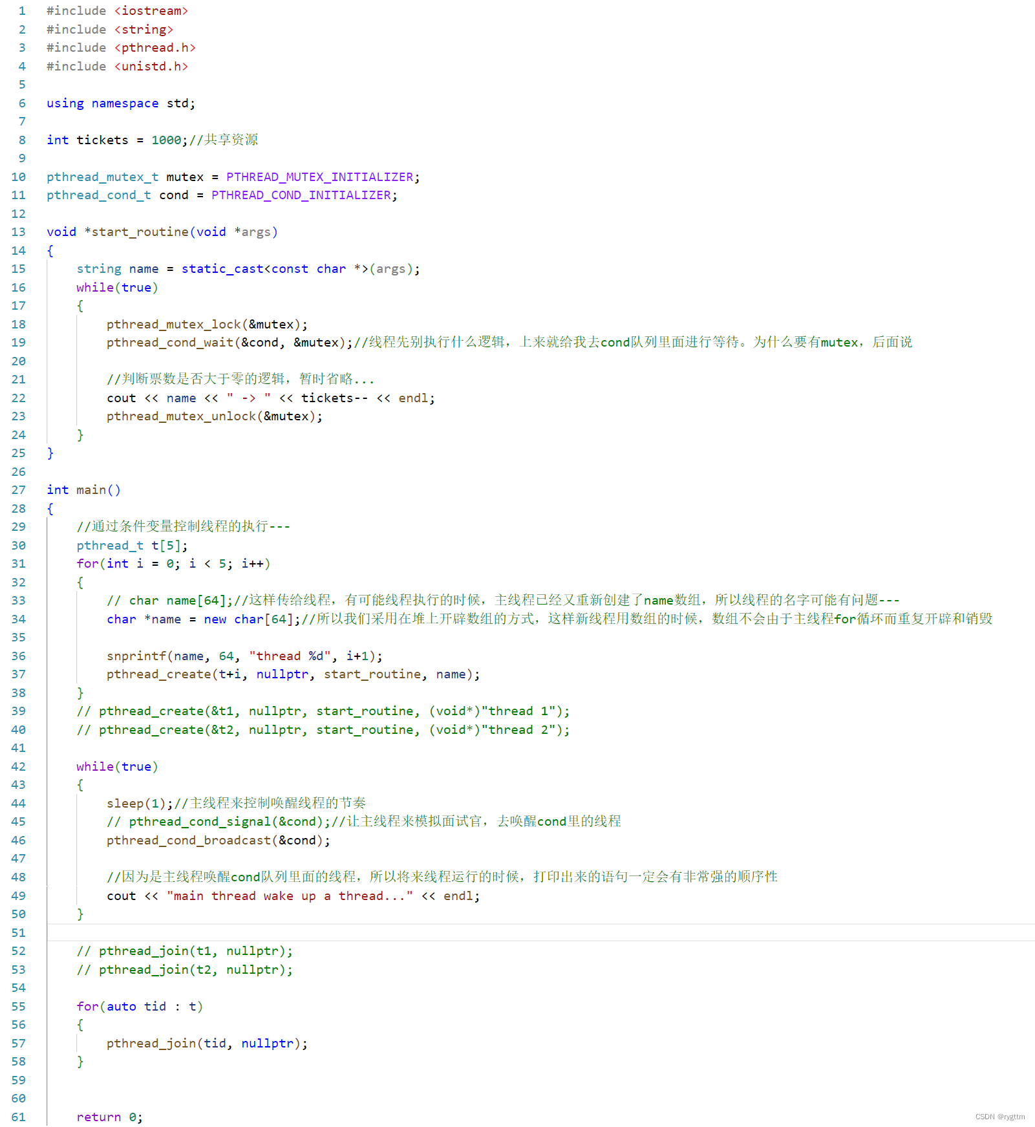Click 'tickets' in the int tickets = 1000 declaration
1035x1127 pixels.
pyautogui.click(x=102, y=140)
